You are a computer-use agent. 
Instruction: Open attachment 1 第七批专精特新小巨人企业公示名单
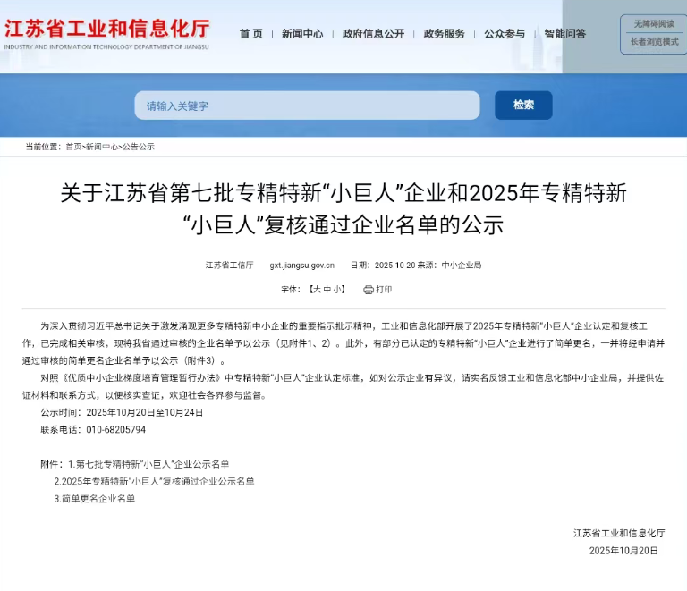[x=148, y=464]
